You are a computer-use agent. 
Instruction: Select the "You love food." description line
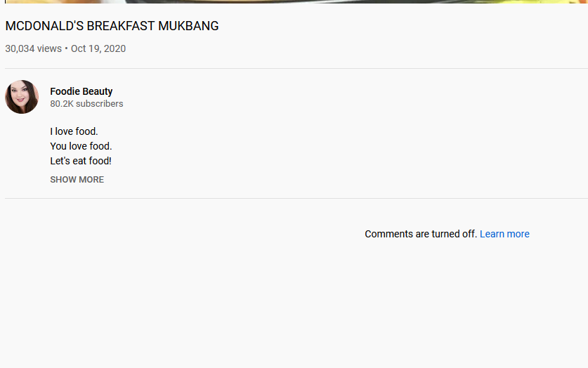click(81, 146)
